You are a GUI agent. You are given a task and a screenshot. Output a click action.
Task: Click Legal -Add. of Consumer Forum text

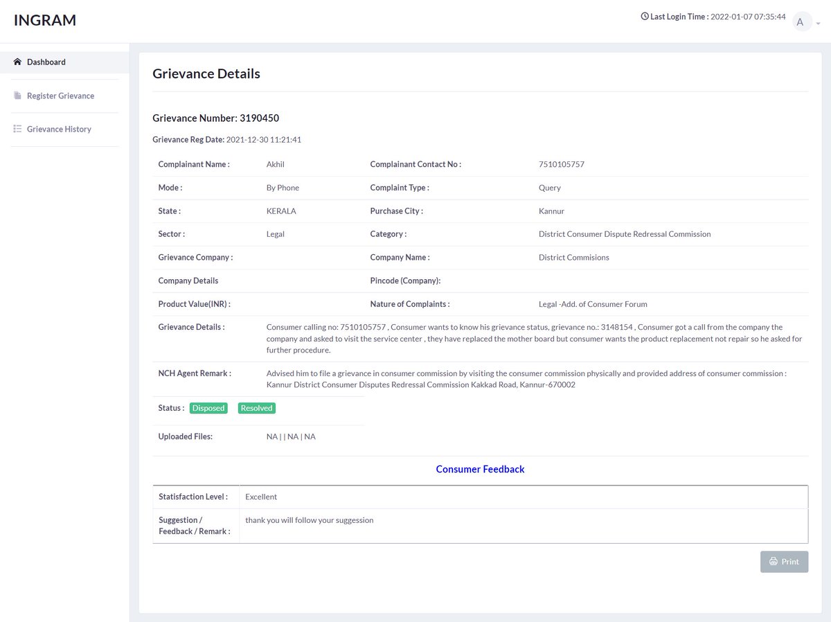(x=593, y=304)
